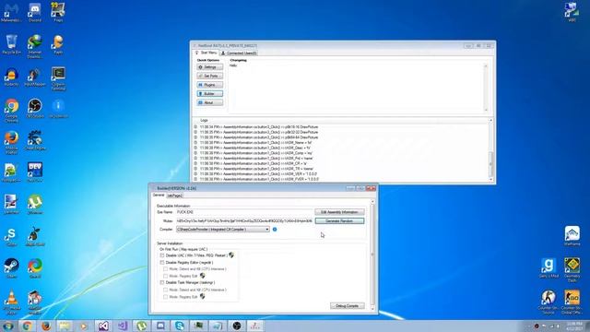The image size is (590, 332).
Task: Select the log row containing ASM_Name
Action: pyautogui.click(x=256, y=143)
